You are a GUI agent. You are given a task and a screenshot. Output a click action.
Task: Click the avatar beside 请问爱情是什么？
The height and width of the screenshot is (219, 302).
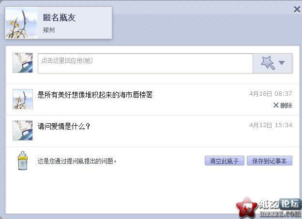tap(23, 131)
